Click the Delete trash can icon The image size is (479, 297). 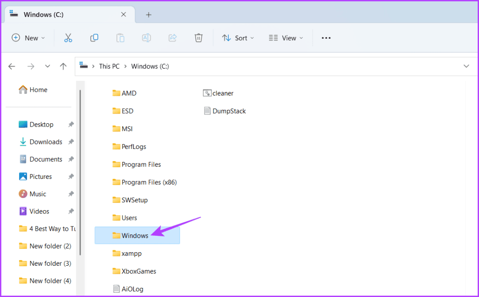click(198, 38)
